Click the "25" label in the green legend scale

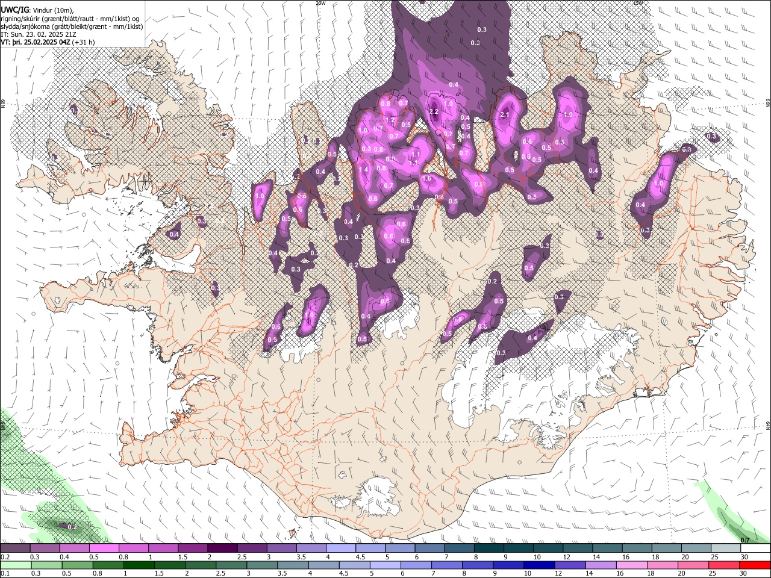coord(713,574)
